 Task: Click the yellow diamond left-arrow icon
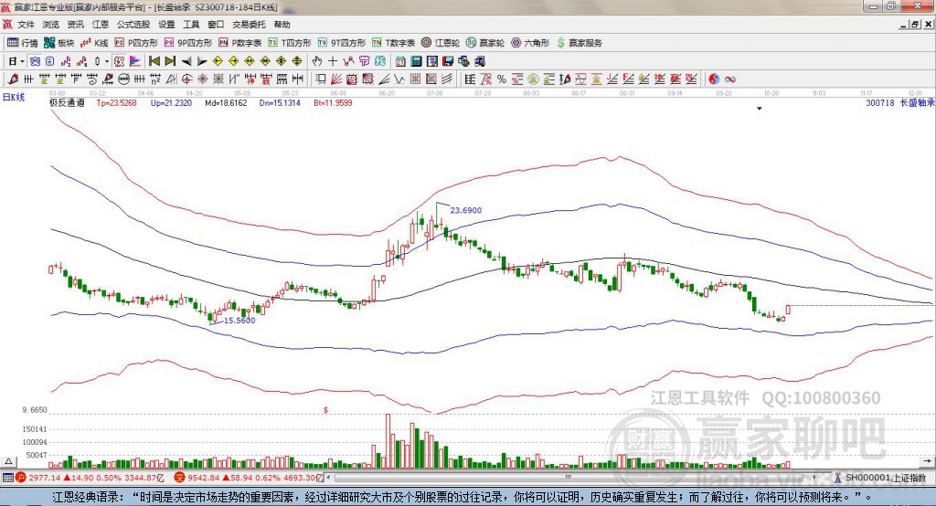(218, 61)
